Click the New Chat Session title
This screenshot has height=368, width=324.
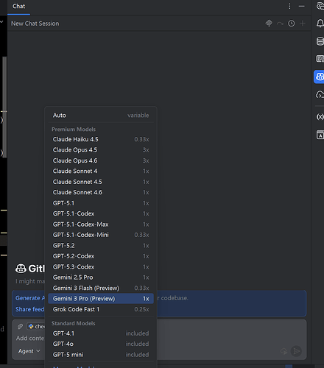pos(35,24)
